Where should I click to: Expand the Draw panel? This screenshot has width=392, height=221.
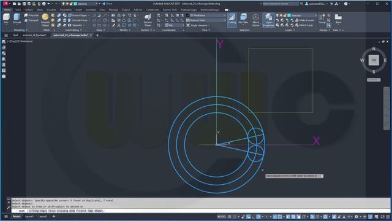click(100, 30)
